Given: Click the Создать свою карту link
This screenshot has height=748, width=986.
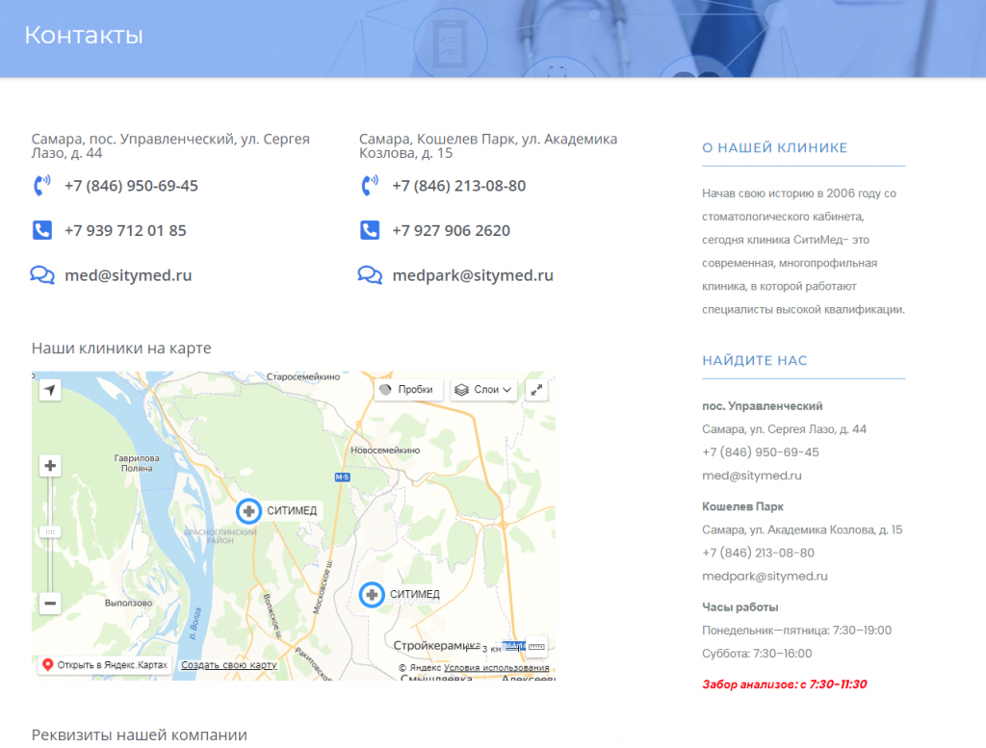Looking at the screenshot, I should click(x=229, y=665).
